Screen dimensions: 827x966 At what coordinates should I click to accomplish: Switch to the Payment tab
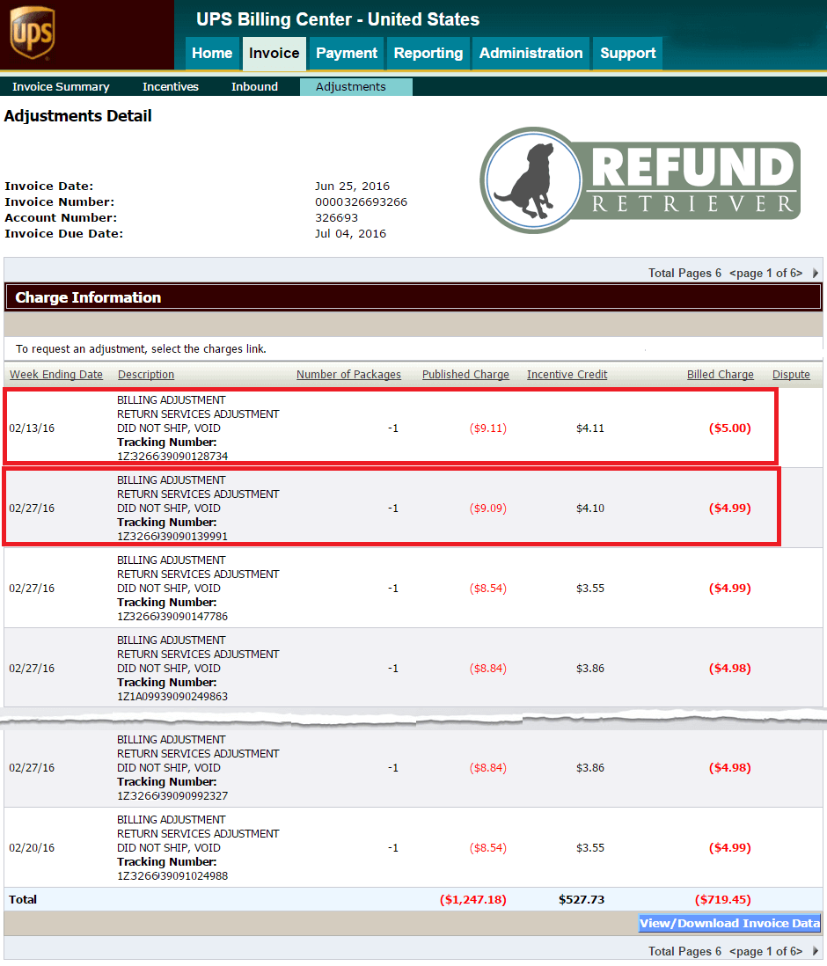(x=347, y=54)
